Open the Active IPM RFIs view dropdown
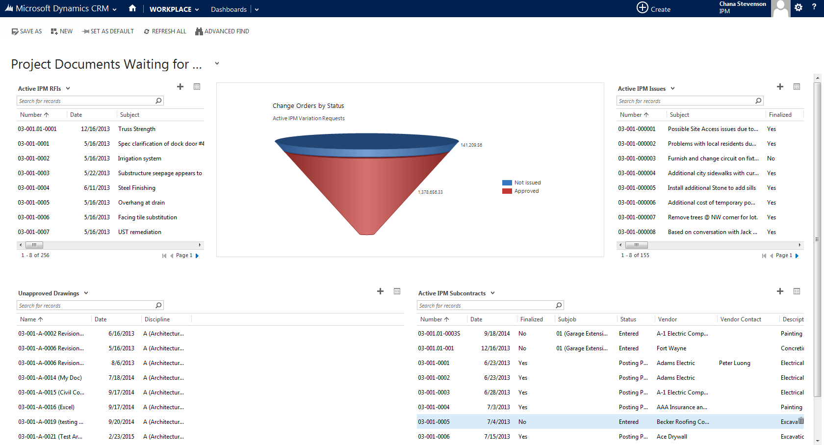The height and width of the screenshot is (445, 824). [x=68, y=88]
